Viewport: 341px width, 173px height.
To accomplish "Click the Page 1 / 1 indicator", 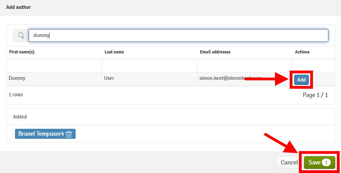I will point(315,95).
